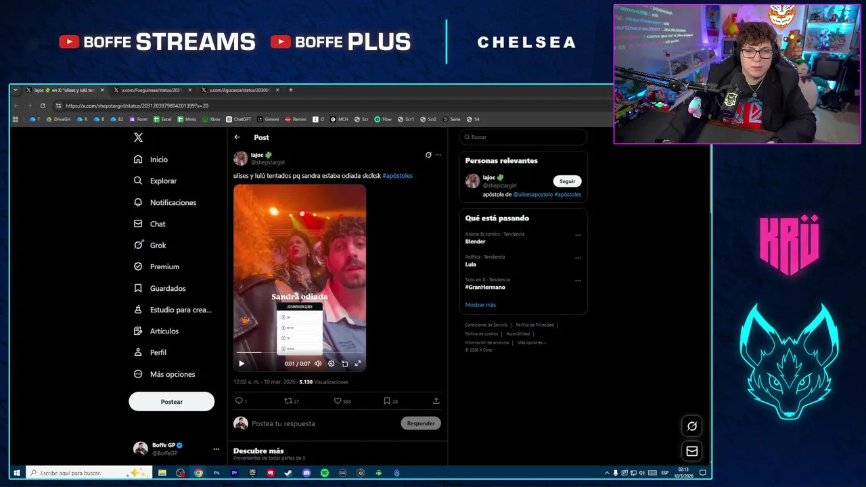Open Lula trend options dots
Viewport: 866px width, 487px height.
578,258
